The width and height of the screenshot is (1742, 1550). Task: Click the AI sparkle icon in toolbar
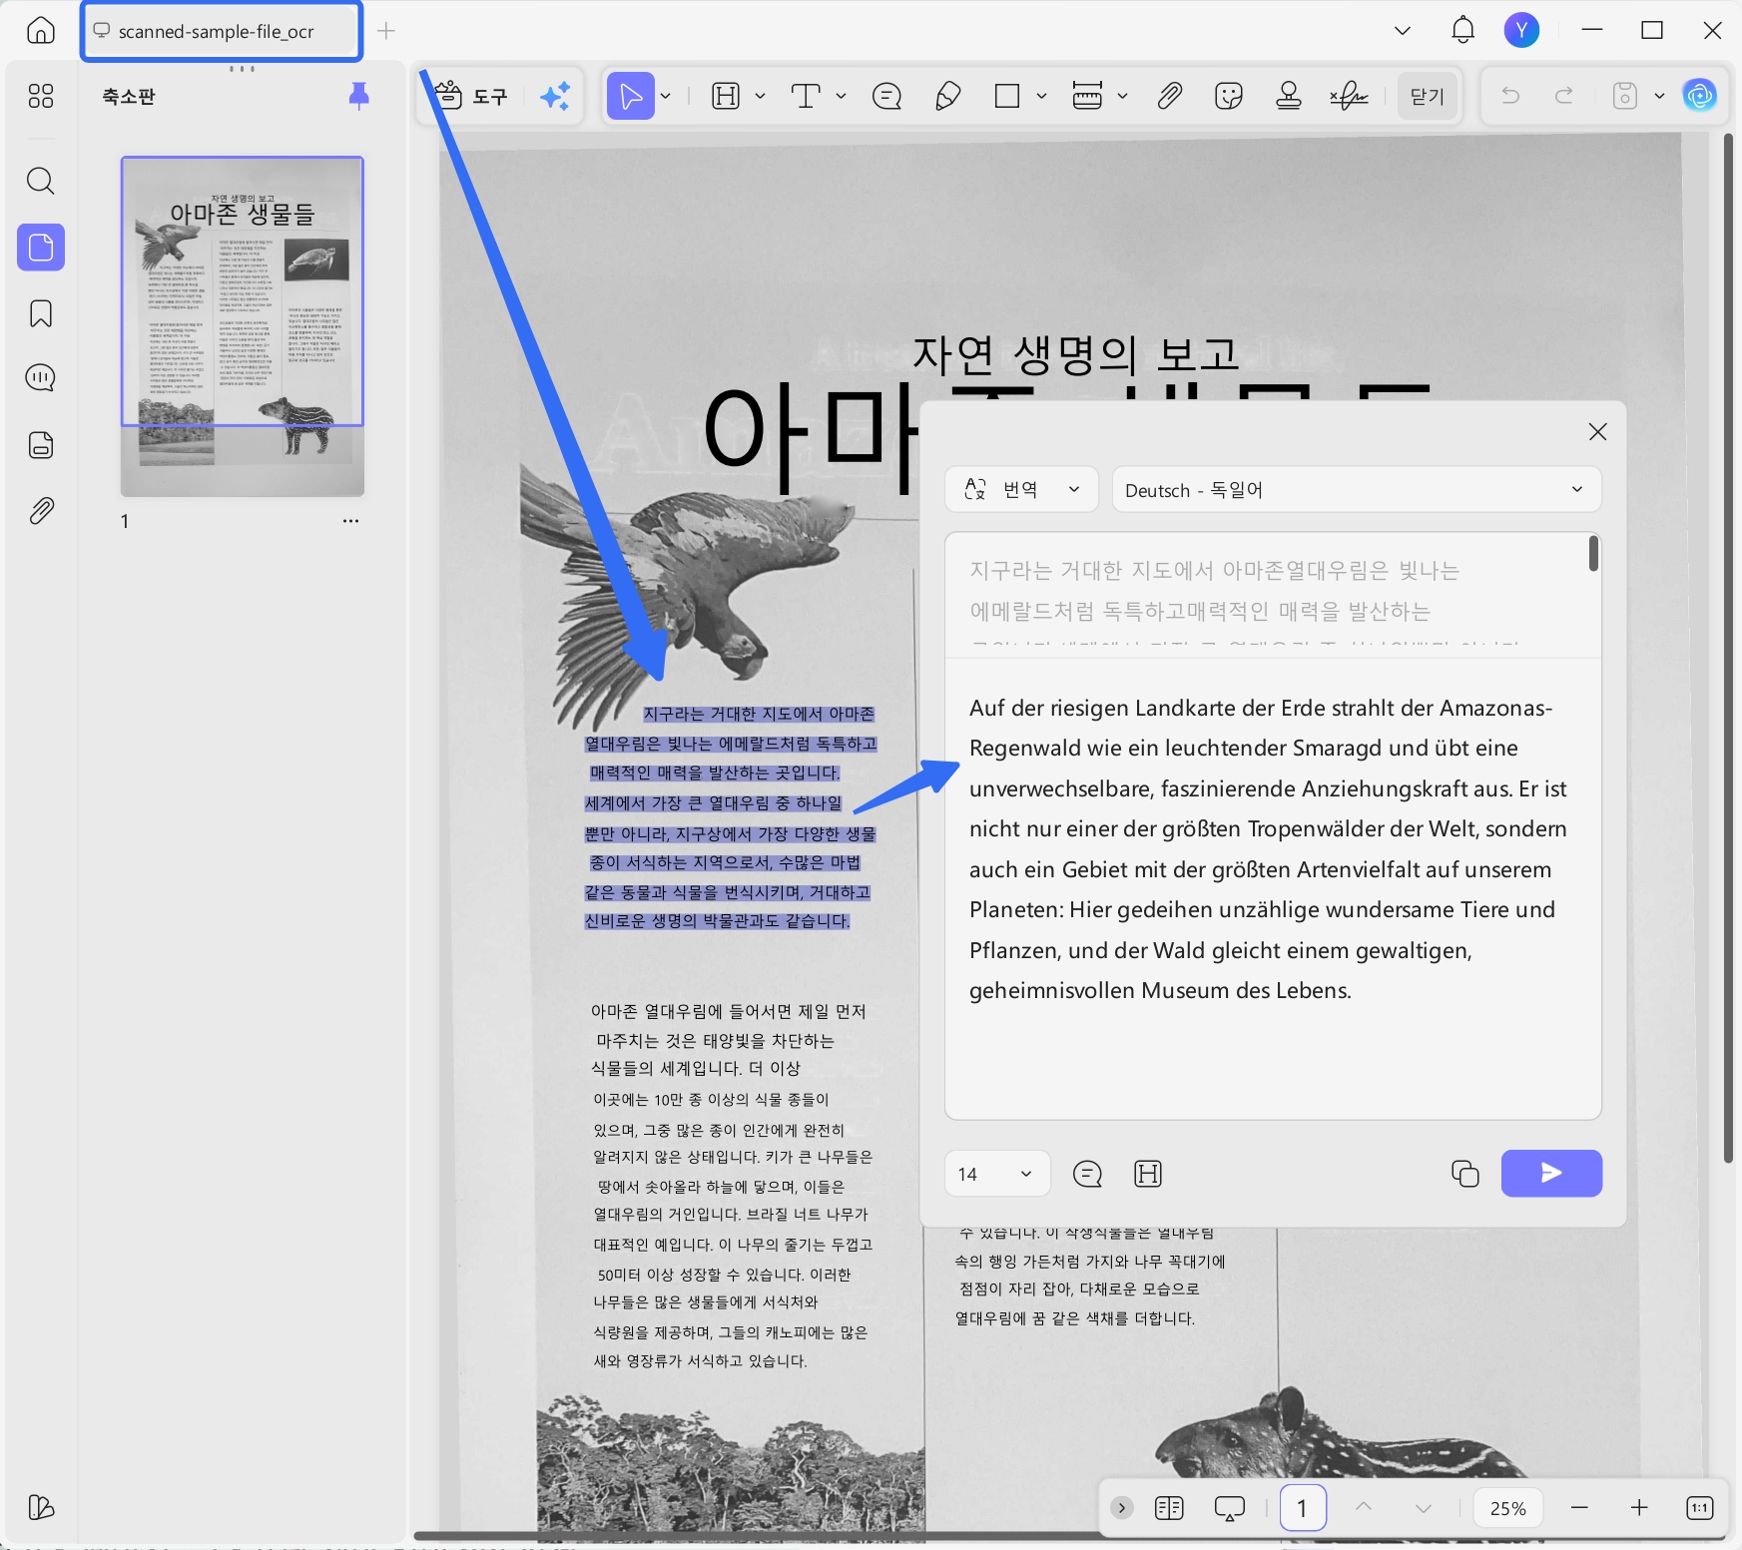click(x=555, y=96)
